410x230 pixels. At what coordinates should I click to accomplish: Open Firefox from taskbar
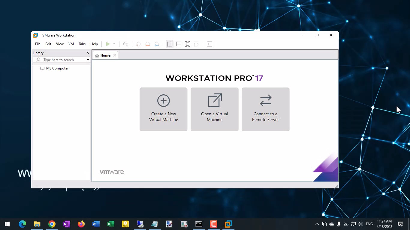pos(81,224)
